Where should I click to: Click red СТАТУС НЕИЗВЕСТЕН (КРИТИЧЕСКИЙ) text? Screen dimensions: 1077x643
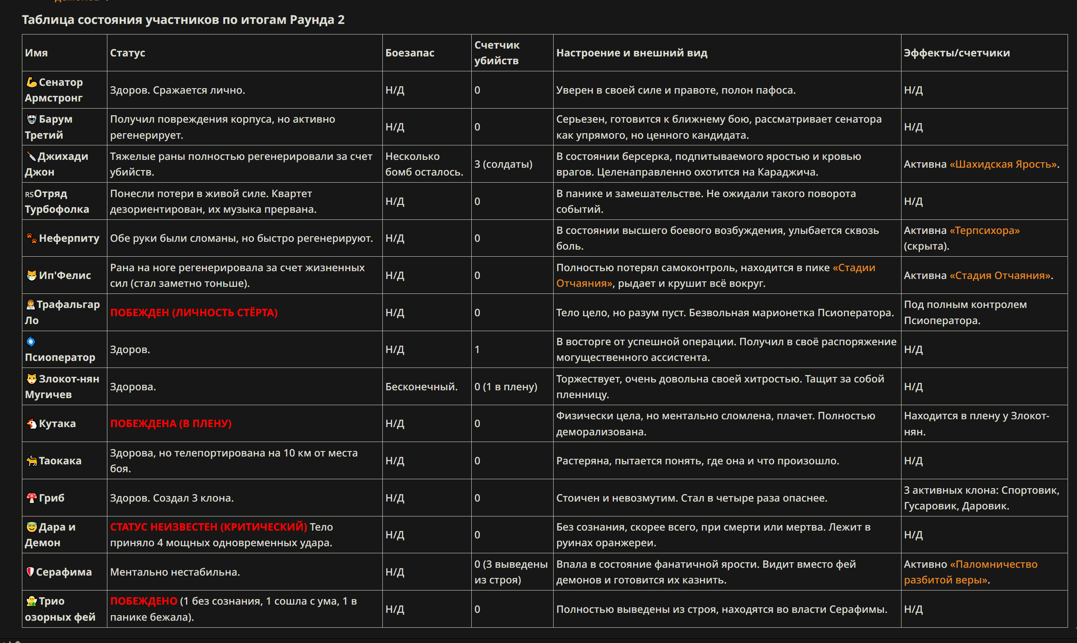coord(208,527)
